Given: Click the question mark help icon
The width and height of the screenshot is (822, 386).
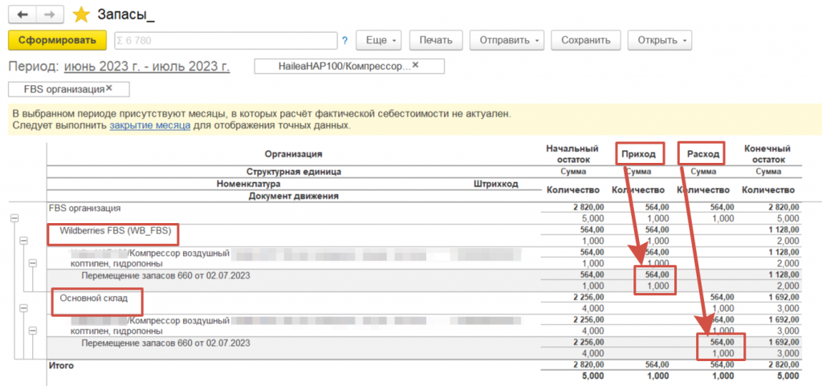Looking at the screenshot, I should click(x=344, y=40).
